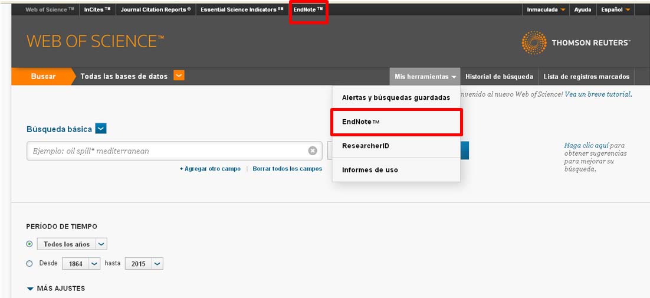
Task: Open the 2015 end year dropdown
Action: [x=145, y=264]
